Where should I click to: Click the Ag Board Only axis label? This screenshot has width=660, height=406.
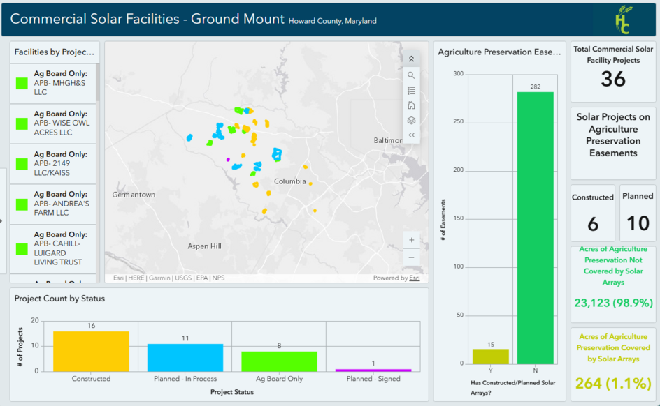279,379
